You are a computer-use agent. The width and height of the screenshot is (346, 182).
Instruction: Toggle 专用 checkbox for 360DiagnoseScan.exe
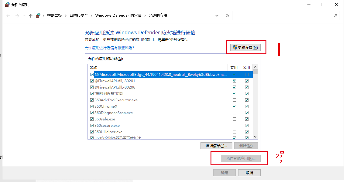[234, 113]
